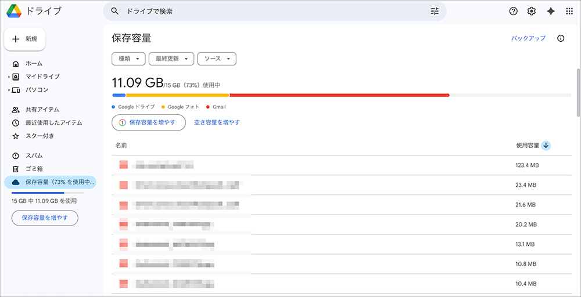Click the 保存容量 cloud icon

point(16,182)
